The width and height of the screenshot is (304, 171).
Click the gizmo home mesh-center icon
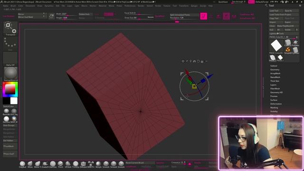194,61
